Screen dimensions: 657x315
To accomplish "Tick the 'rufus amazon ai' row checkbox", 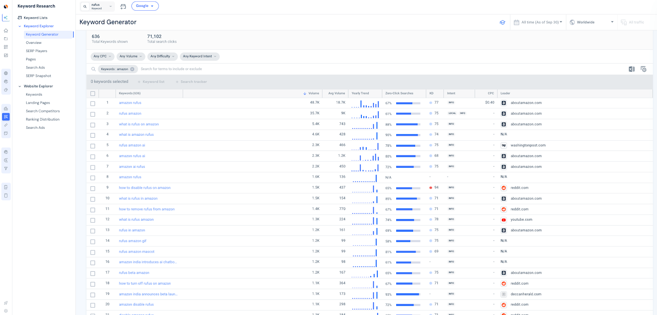I will click(93, 146).
